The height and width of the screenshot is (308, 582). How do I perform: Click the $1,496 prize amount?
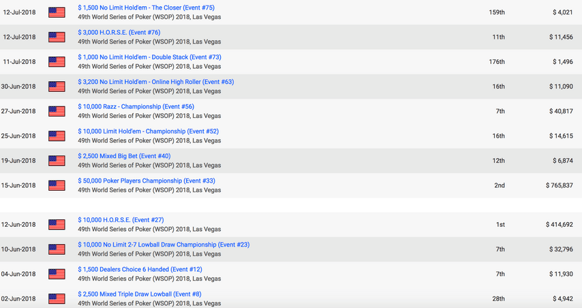point(563,61)
